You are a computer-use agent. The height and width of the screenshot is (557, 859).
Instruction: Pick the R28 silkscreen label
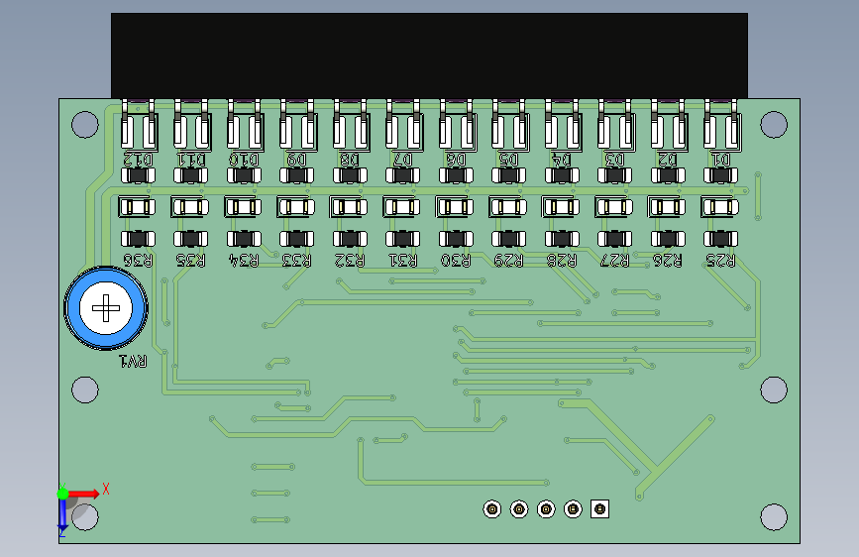[562, 261]
